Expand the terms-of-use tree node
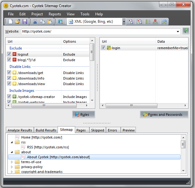The image size is (195, 188). pos(12,162)
